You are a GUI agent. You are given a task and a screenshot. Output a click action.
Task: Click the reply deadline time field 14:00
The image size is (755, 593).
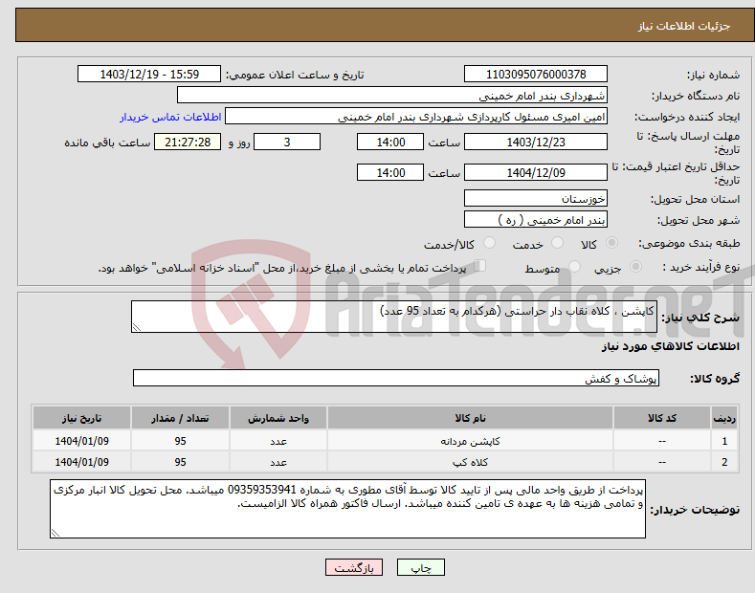(x=390, y=142)
